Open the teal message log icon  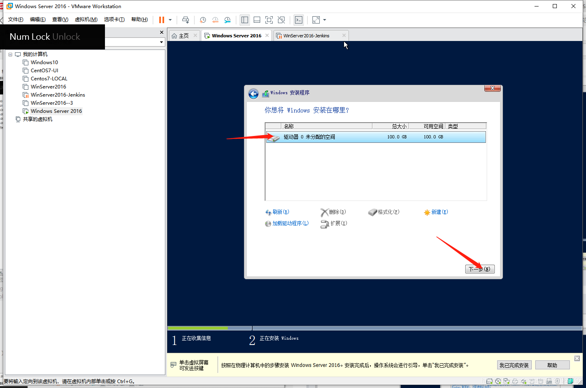[x=571, y=381]
